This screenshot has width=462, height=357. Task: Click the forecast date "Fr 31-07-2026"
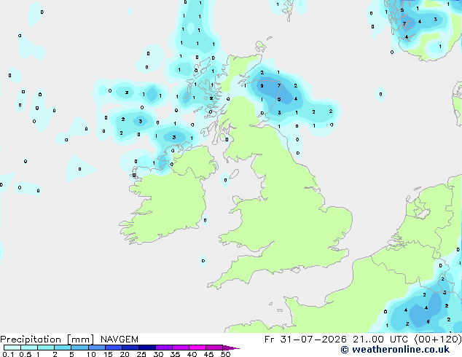[x=305, y=340]
